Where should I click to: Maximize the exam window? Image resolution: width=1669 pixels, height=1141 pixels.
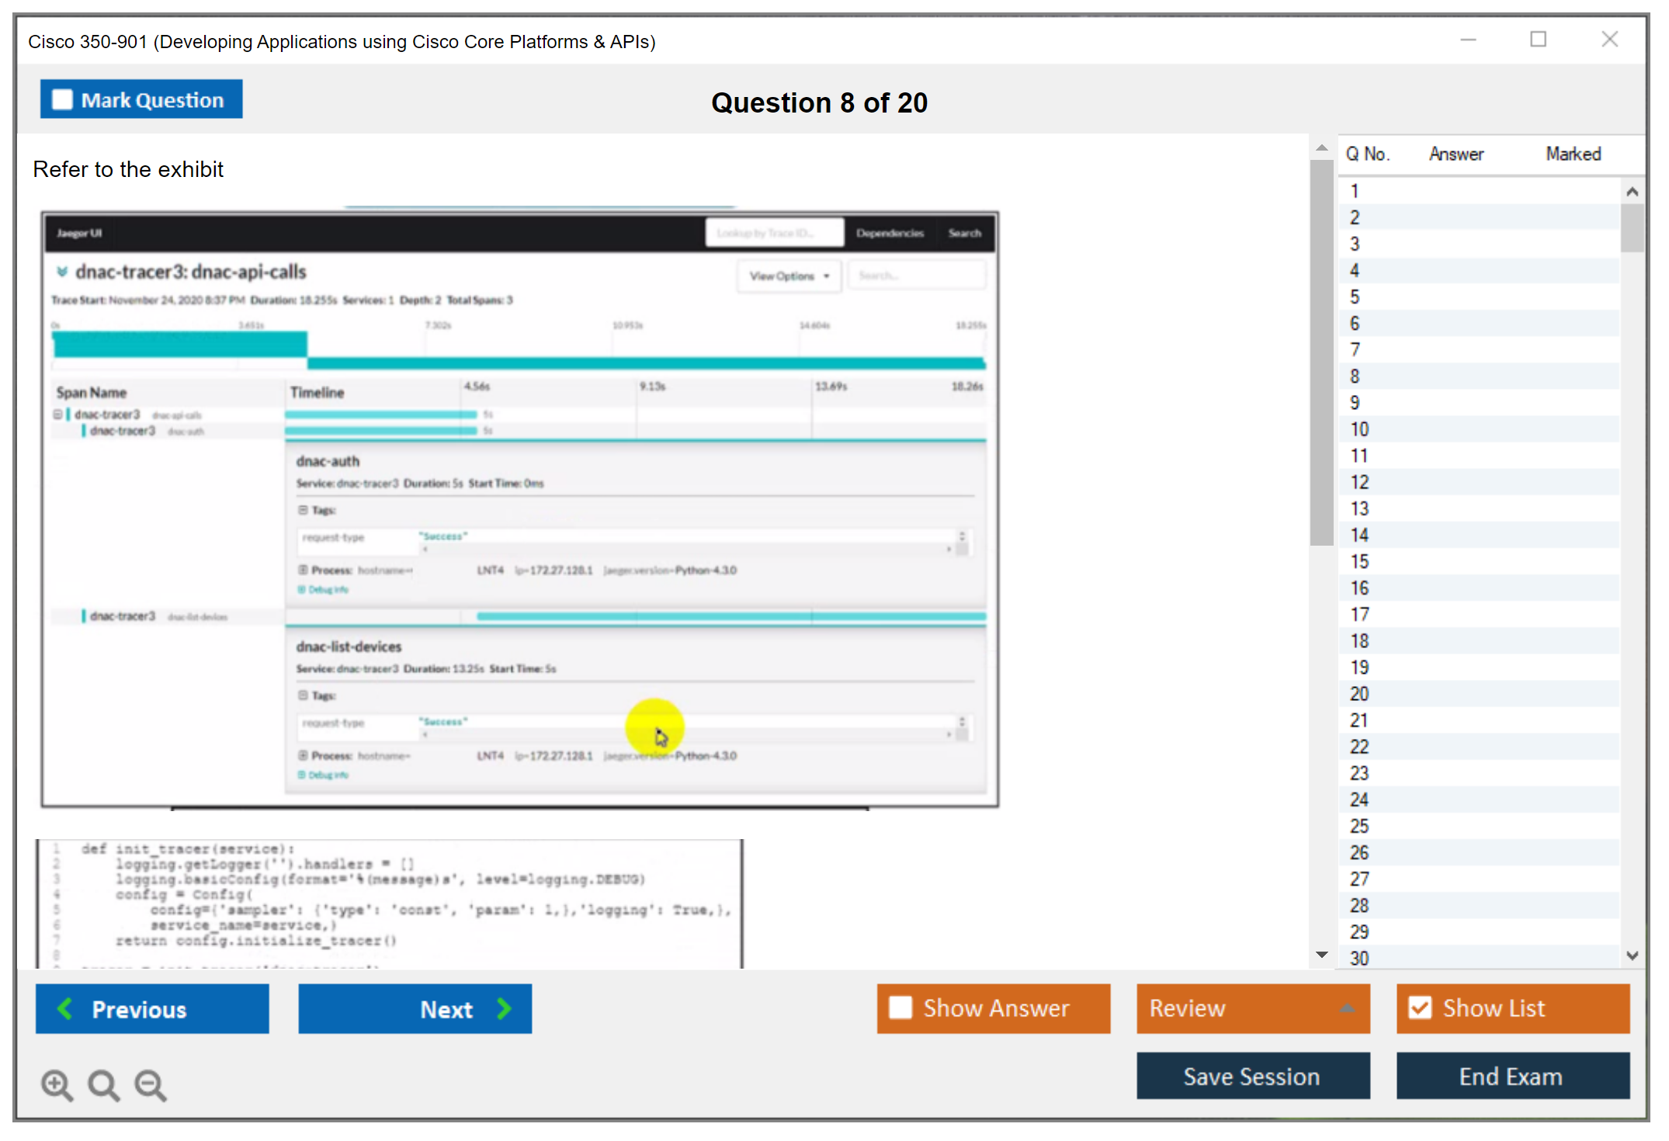tap(1538, 40)
